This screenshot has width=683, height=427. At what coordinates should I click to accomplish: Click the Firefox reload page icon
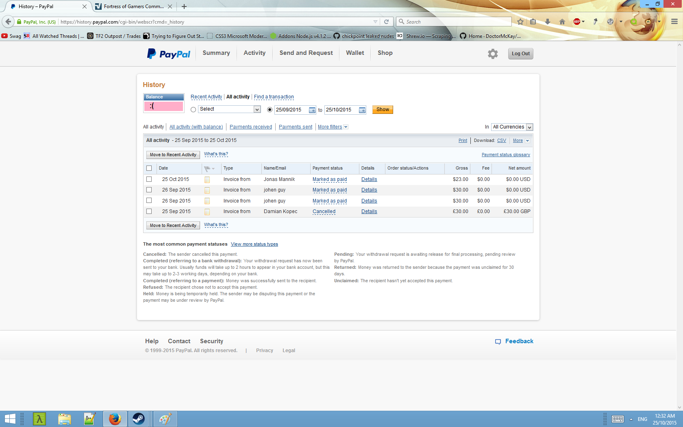coord(386,22)
